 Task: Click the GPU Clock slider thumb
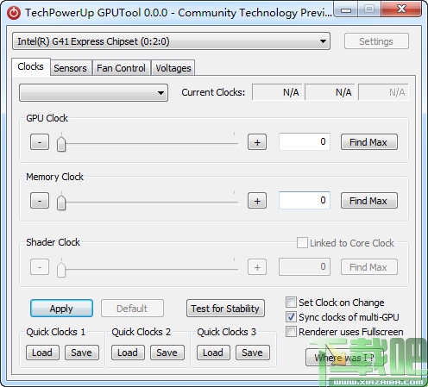click(x=61, y=144)
